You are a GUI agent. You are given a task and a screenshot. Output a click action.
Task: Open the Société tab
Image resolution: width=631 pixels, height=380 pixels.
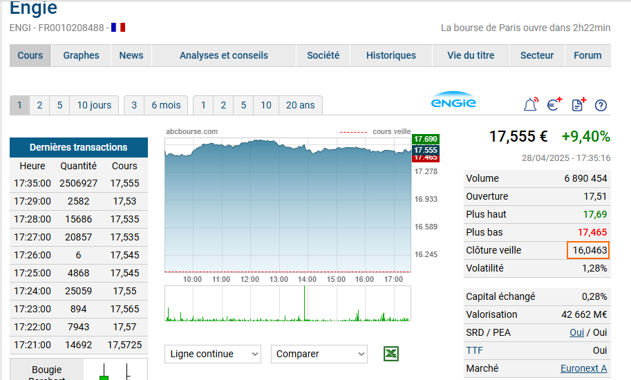(323, 55)
